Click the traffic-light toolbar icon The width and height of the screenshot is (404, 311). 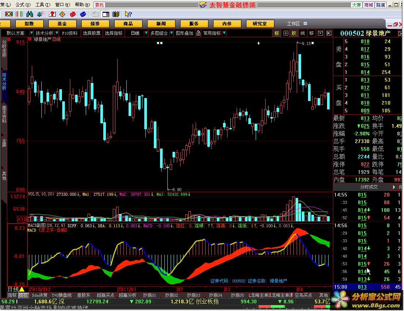tap(9, 14)
